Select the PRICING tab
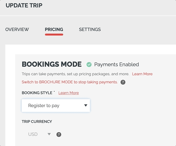 (x=54, y=29)
